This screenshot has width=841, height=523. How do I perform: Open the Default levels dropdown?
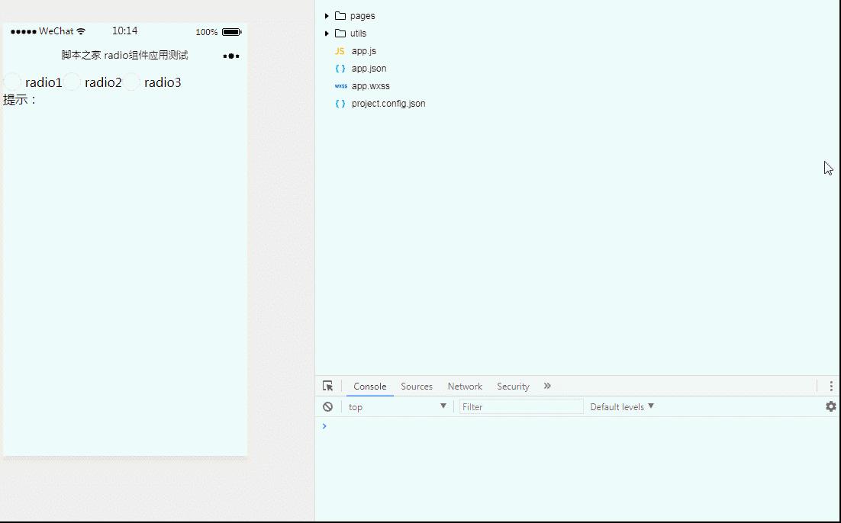coord(622,407)
